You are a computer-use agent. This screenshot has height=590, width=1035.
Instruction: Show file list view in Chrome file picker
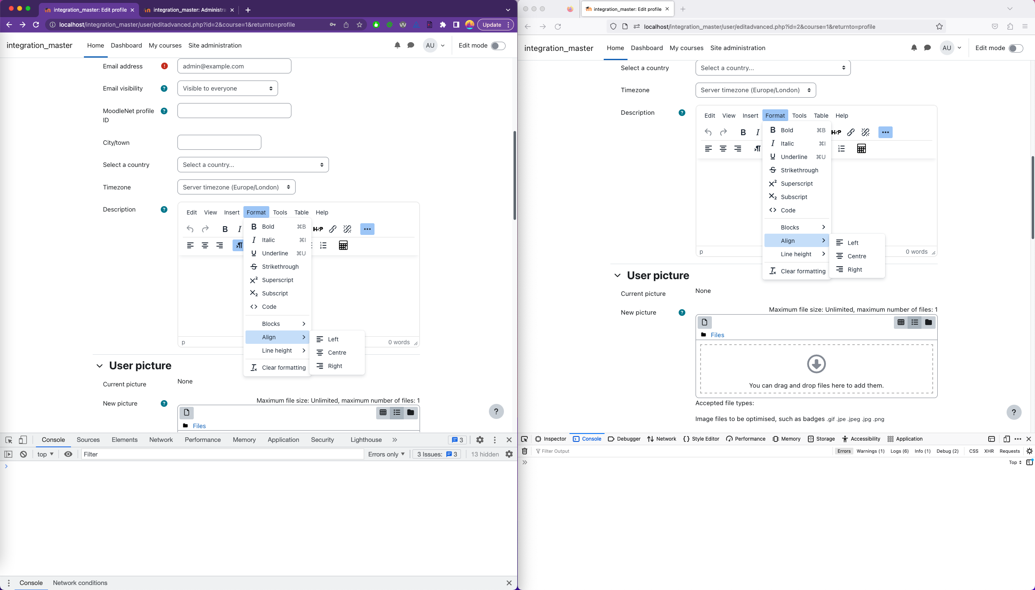(397, 413)
